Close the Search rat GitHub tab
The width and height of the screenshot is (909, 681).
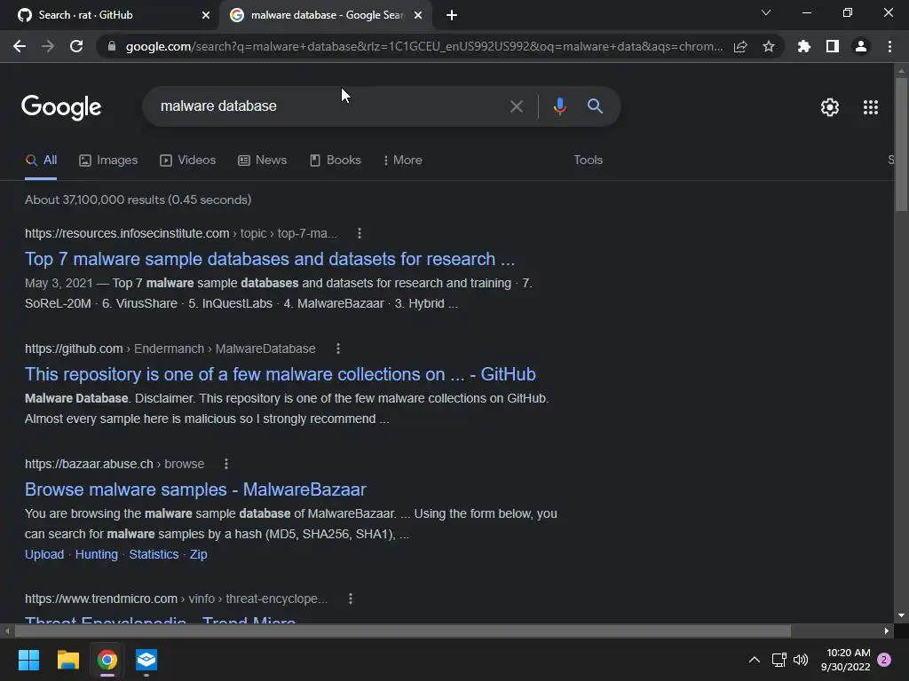206,15
